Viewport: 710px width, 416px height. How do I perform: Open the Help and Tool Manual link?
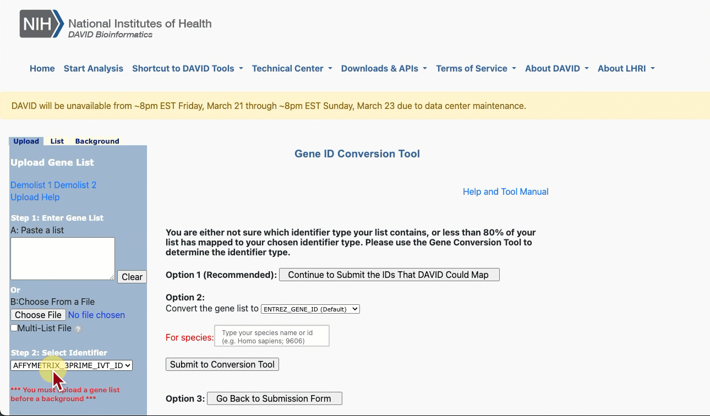[x=505, y=191]
